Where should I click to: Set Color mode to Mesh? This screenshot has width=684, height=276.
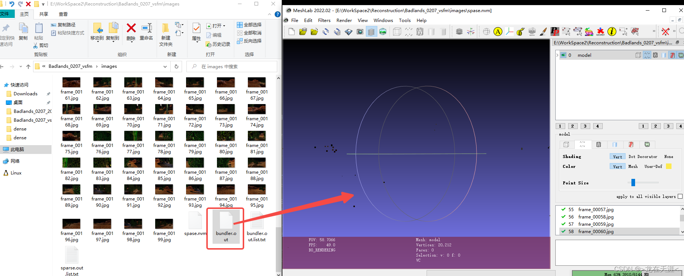point(633,166)
